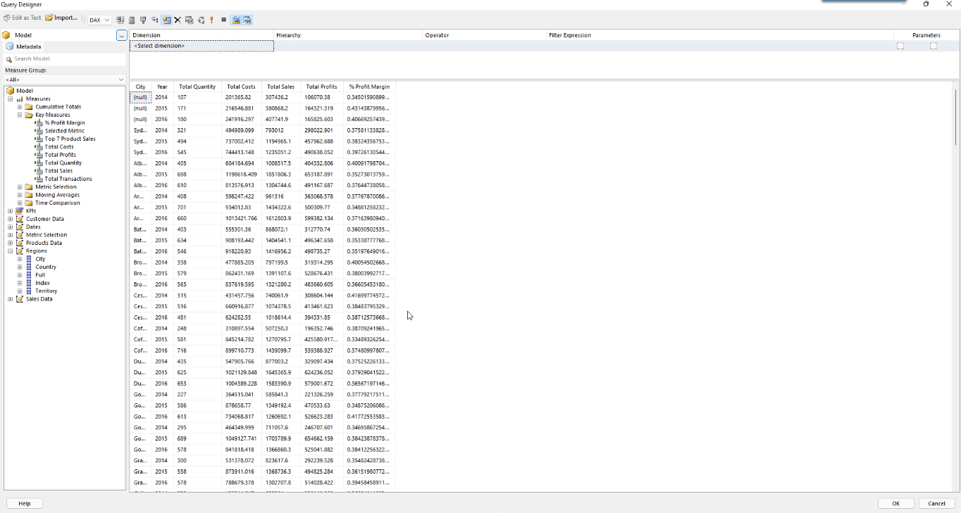Click the Search Model input field
The image size is (961, 513).
click(x=64, y=59)
